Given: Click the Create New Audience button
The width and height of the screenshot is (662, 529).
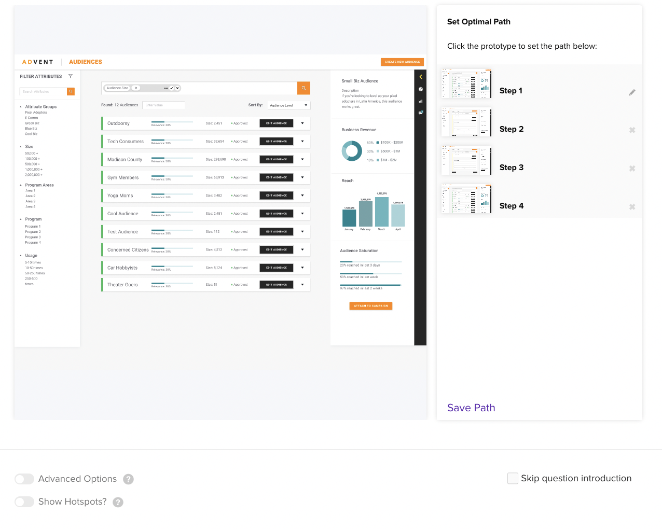Looking at the screenshot, I should point(402,62).
